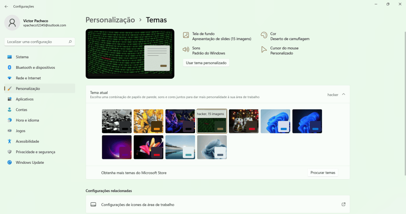Click the vertical scrollbar on right
The width and height of the screenshot is (406, 214).
coord(405,103)
